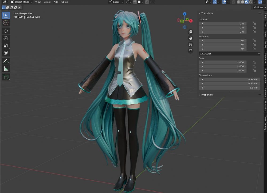This screenshot has width=267, height=193.
Task: Click the Dimensions Y value field
Action: 229,83
